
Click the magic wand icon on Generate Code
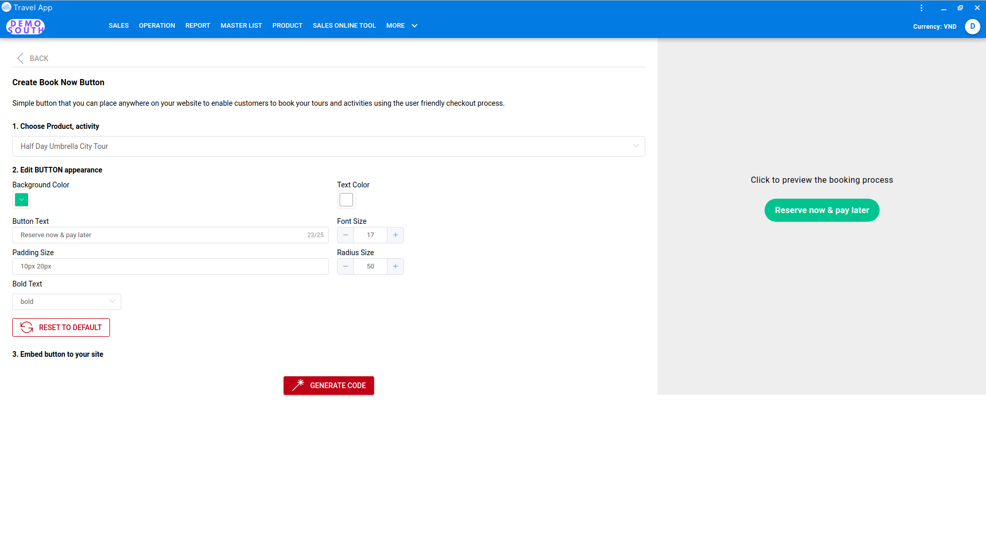[x=298, y=385]
